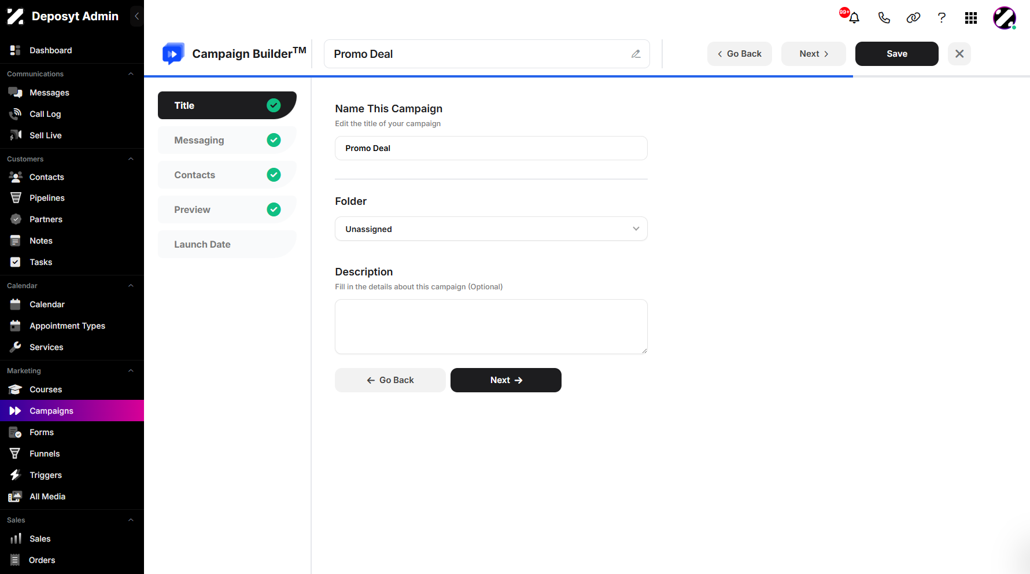The image size is (1030, 574).
Task: Switch to the Launch Date step
Action: point(227,244)
